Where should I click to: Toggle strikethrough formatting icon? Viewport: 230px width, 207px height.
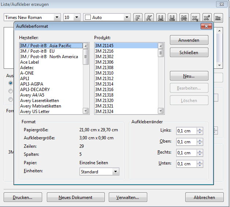click(184, 18)
